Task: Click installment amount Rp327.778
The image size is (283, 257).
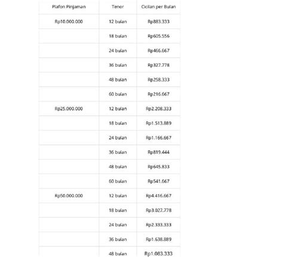Action: pyautogui.click(x=158, y=65)
